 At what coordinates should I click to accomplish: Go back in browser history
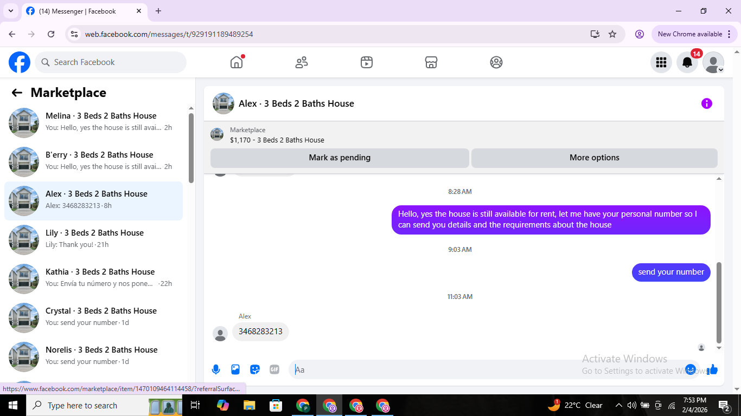12,34
